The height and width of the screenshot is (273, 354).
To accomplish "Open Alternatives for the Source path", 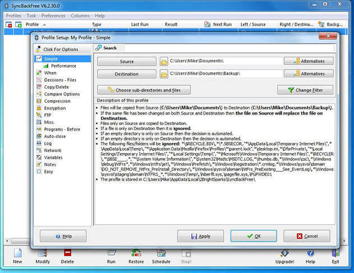I will click(x=309, y=61).
